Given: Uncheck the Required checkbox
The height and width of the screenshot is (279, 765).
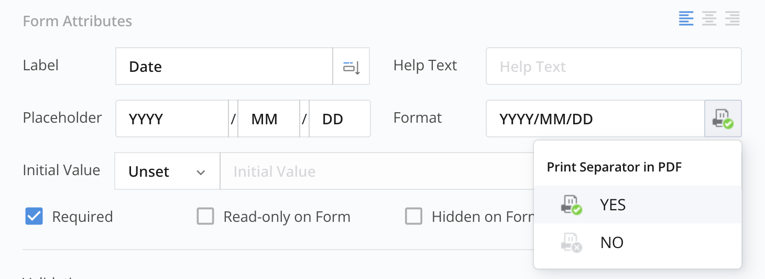Looking at the screenshot, I should [34, 217].
